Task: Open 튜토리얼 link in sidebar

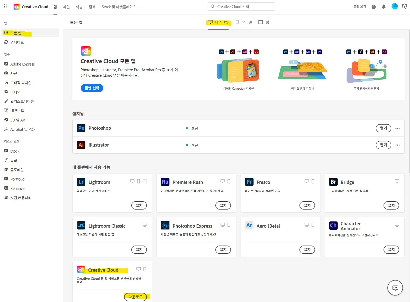Action: pos(14,170)
